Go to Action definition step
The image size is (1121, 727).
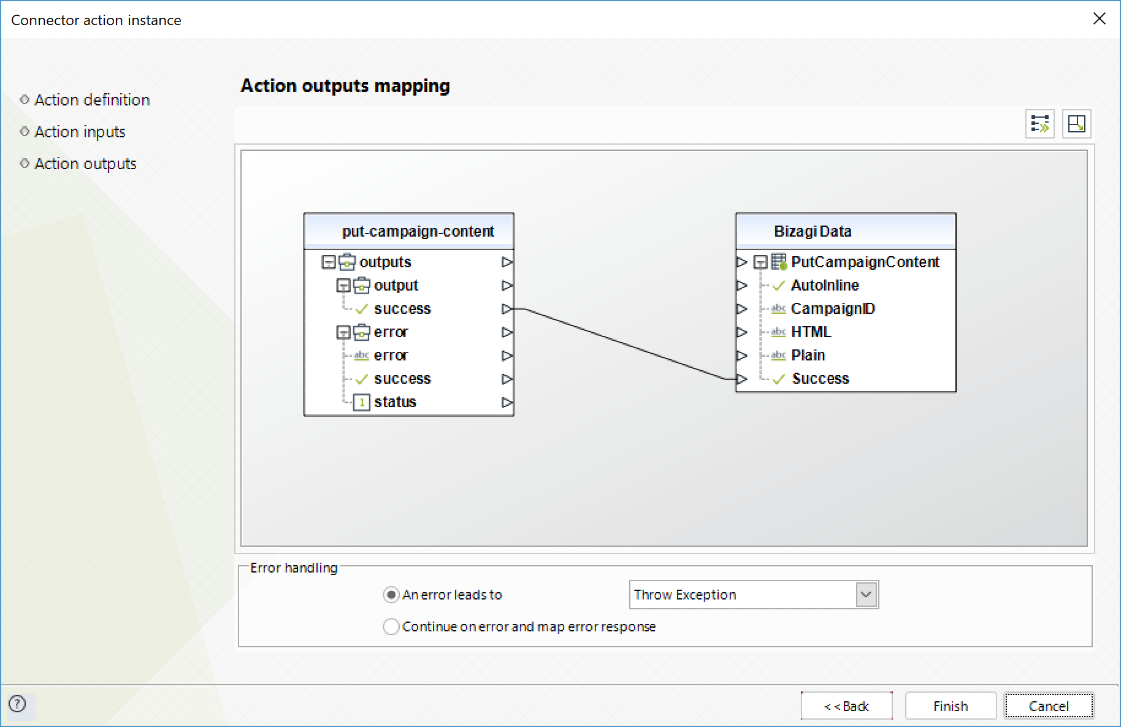click(x=92, y=100)
